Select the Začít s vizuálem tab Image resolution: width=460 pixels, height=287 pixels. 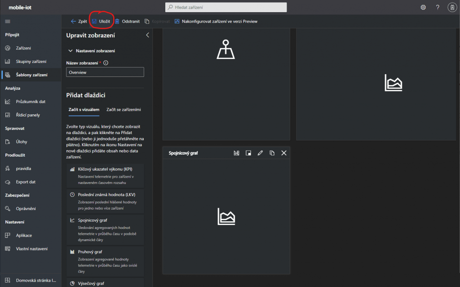(81, 109)
